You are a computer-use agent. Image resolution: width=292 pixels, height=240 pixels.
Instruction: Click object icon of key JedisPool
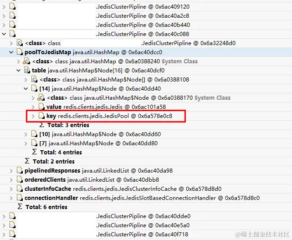click(41, 116)
